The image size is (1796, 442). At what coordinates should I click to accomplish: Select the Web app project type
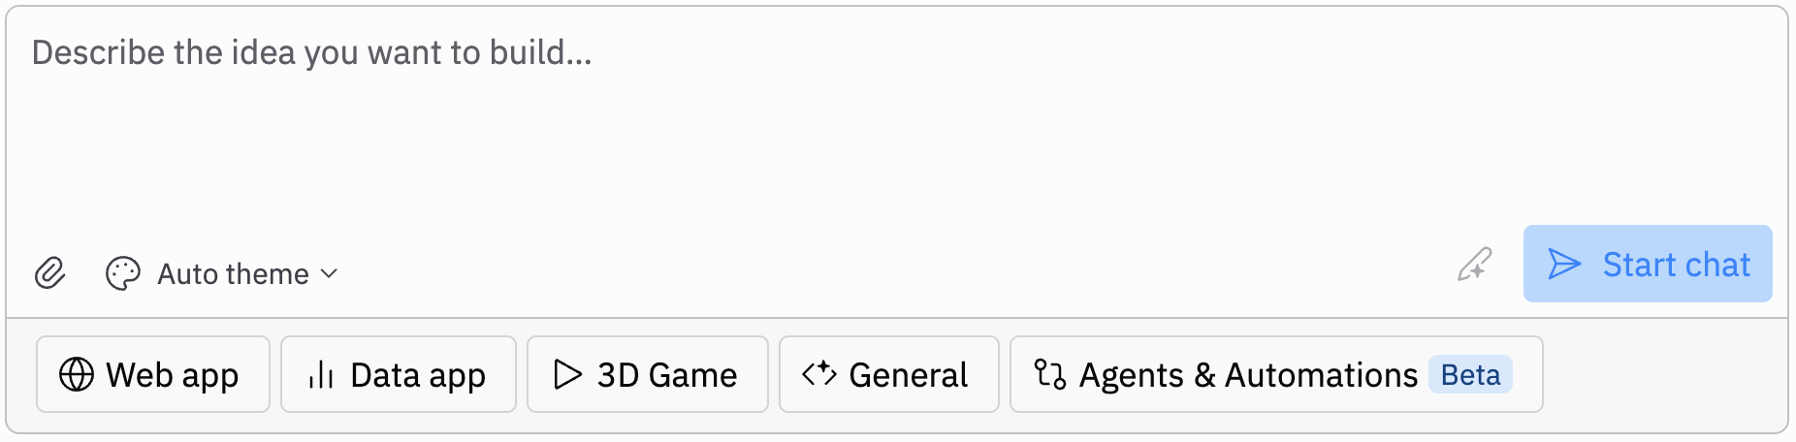coord(153,374)
